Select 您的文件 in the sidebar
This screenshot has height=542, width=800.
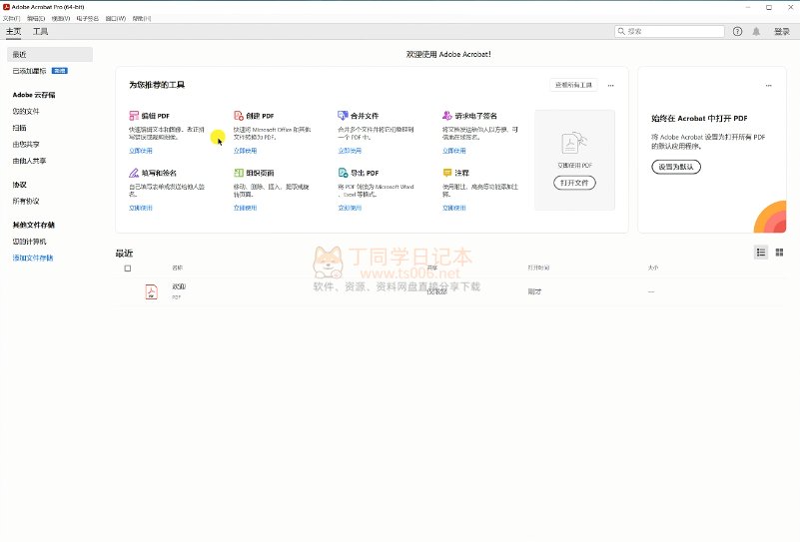(26, 111)
